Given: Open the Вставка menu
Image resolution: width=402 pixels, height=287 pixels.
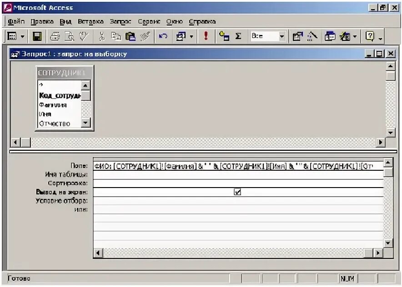Looking at the screenshot, I should [x=90, y=21].
